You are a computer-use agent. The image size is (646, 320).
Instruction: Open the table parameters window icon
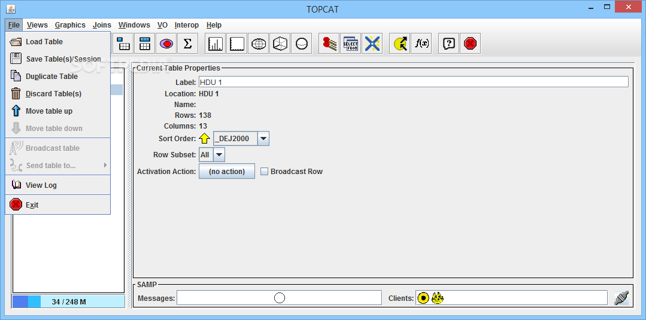123,43
